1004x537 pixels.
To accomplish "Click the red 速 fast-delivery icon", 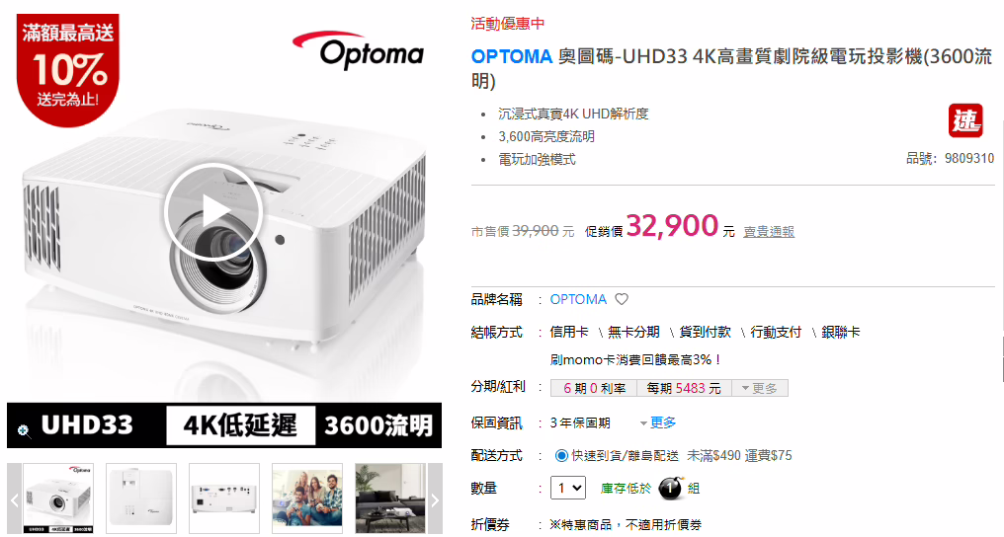I will (x=964, y=120).
